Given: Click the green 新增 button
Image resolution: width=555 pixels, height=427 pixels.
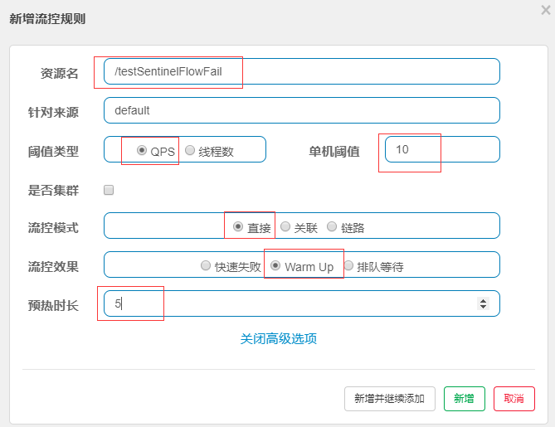Looking at the screenshot, I should pyautogui.click(x=465, y=399).
